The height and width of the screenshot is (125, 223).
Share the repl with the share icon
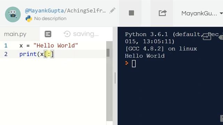[x=162, y=13]
